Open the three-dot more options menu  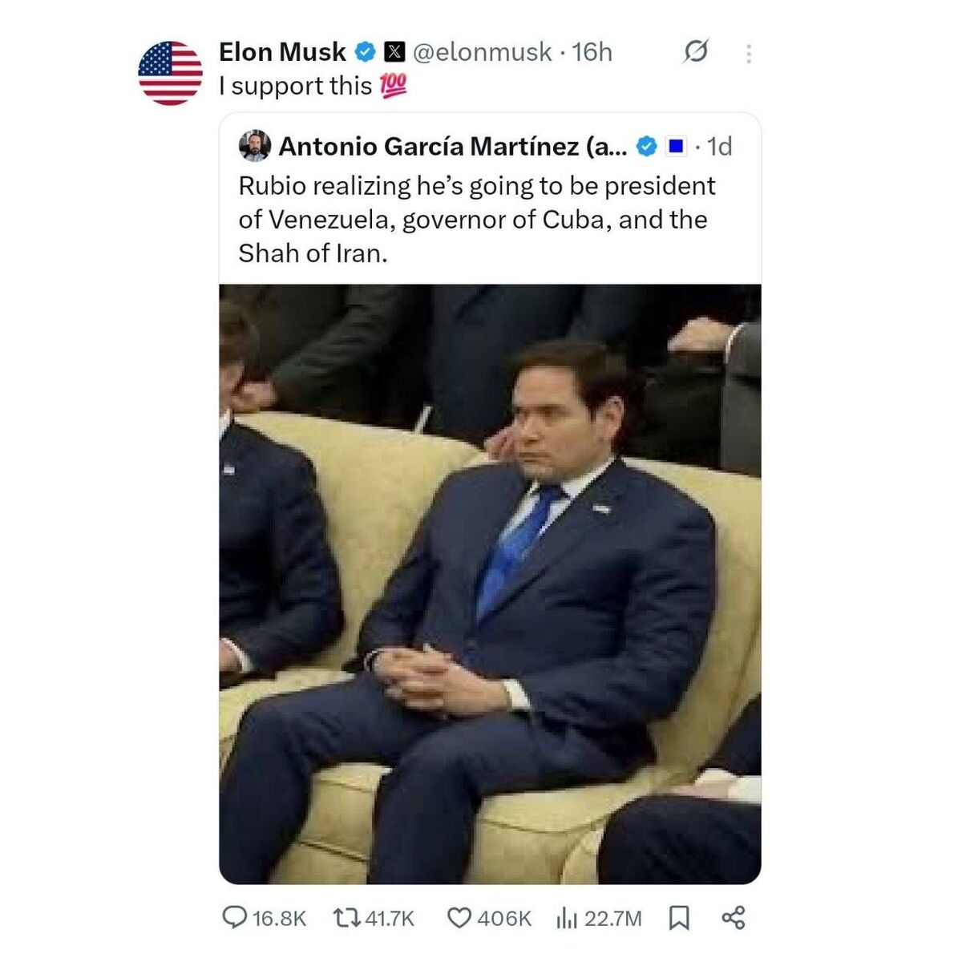coord(748,51)
